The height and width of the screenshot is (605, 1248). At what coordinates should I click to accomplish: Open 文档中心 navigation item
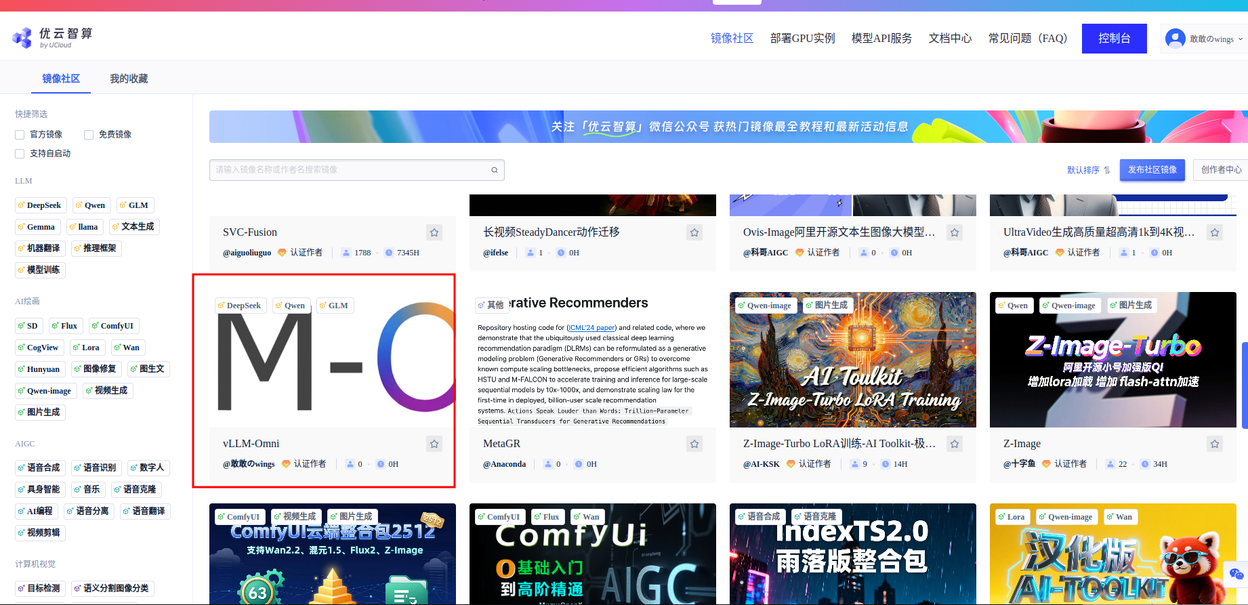[950, 39]
